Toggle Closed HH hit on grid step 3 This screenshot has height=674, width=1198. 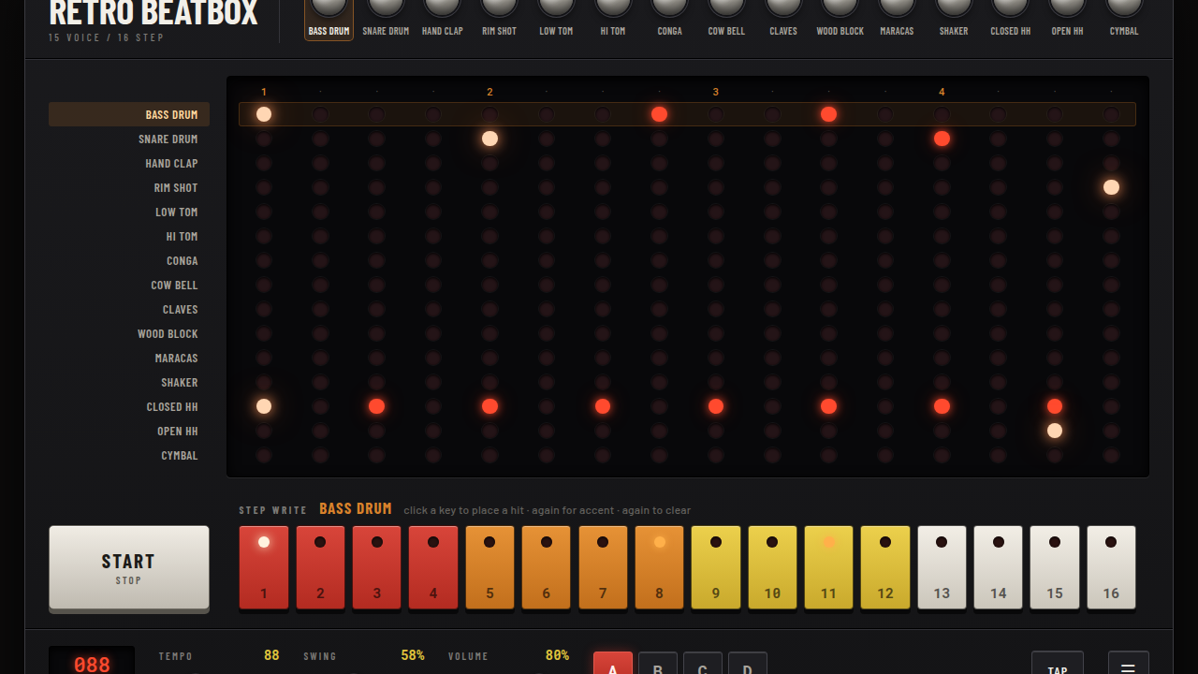tap(376, 406)
